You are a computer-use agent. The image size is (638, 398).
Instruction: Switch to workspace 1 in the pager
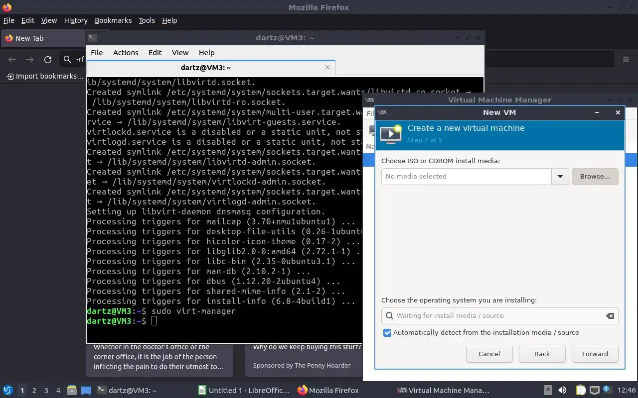[x=22, y=391]
